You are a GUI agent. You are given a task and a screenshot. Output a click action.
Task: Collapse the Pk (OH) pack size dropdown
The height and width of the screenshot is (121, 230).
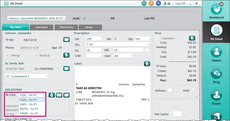coord(44,95)
